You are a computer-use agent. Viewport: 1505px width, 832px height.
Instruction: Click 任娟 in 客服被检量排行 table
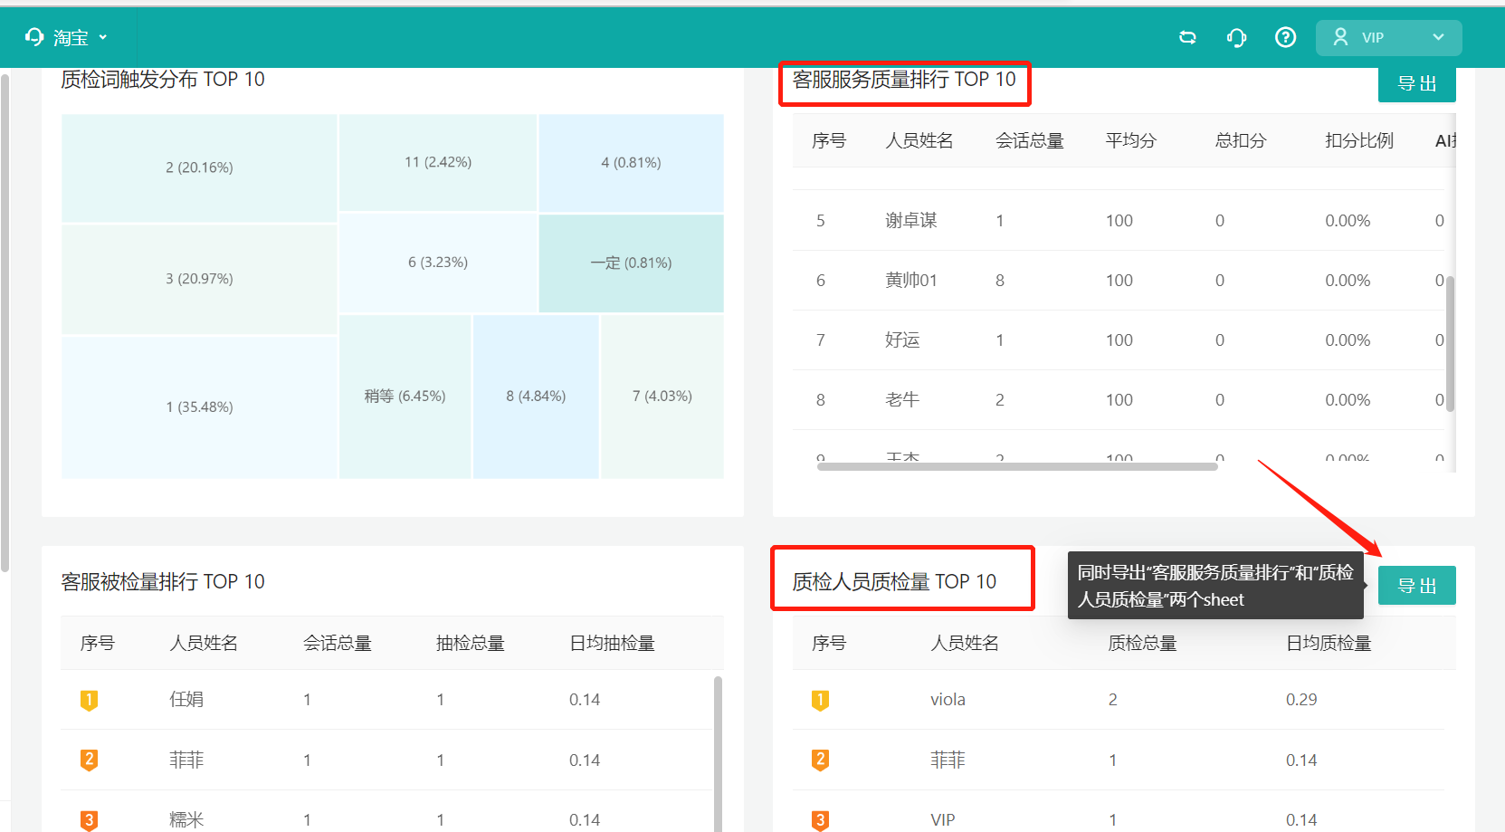(x=186, y=699)
